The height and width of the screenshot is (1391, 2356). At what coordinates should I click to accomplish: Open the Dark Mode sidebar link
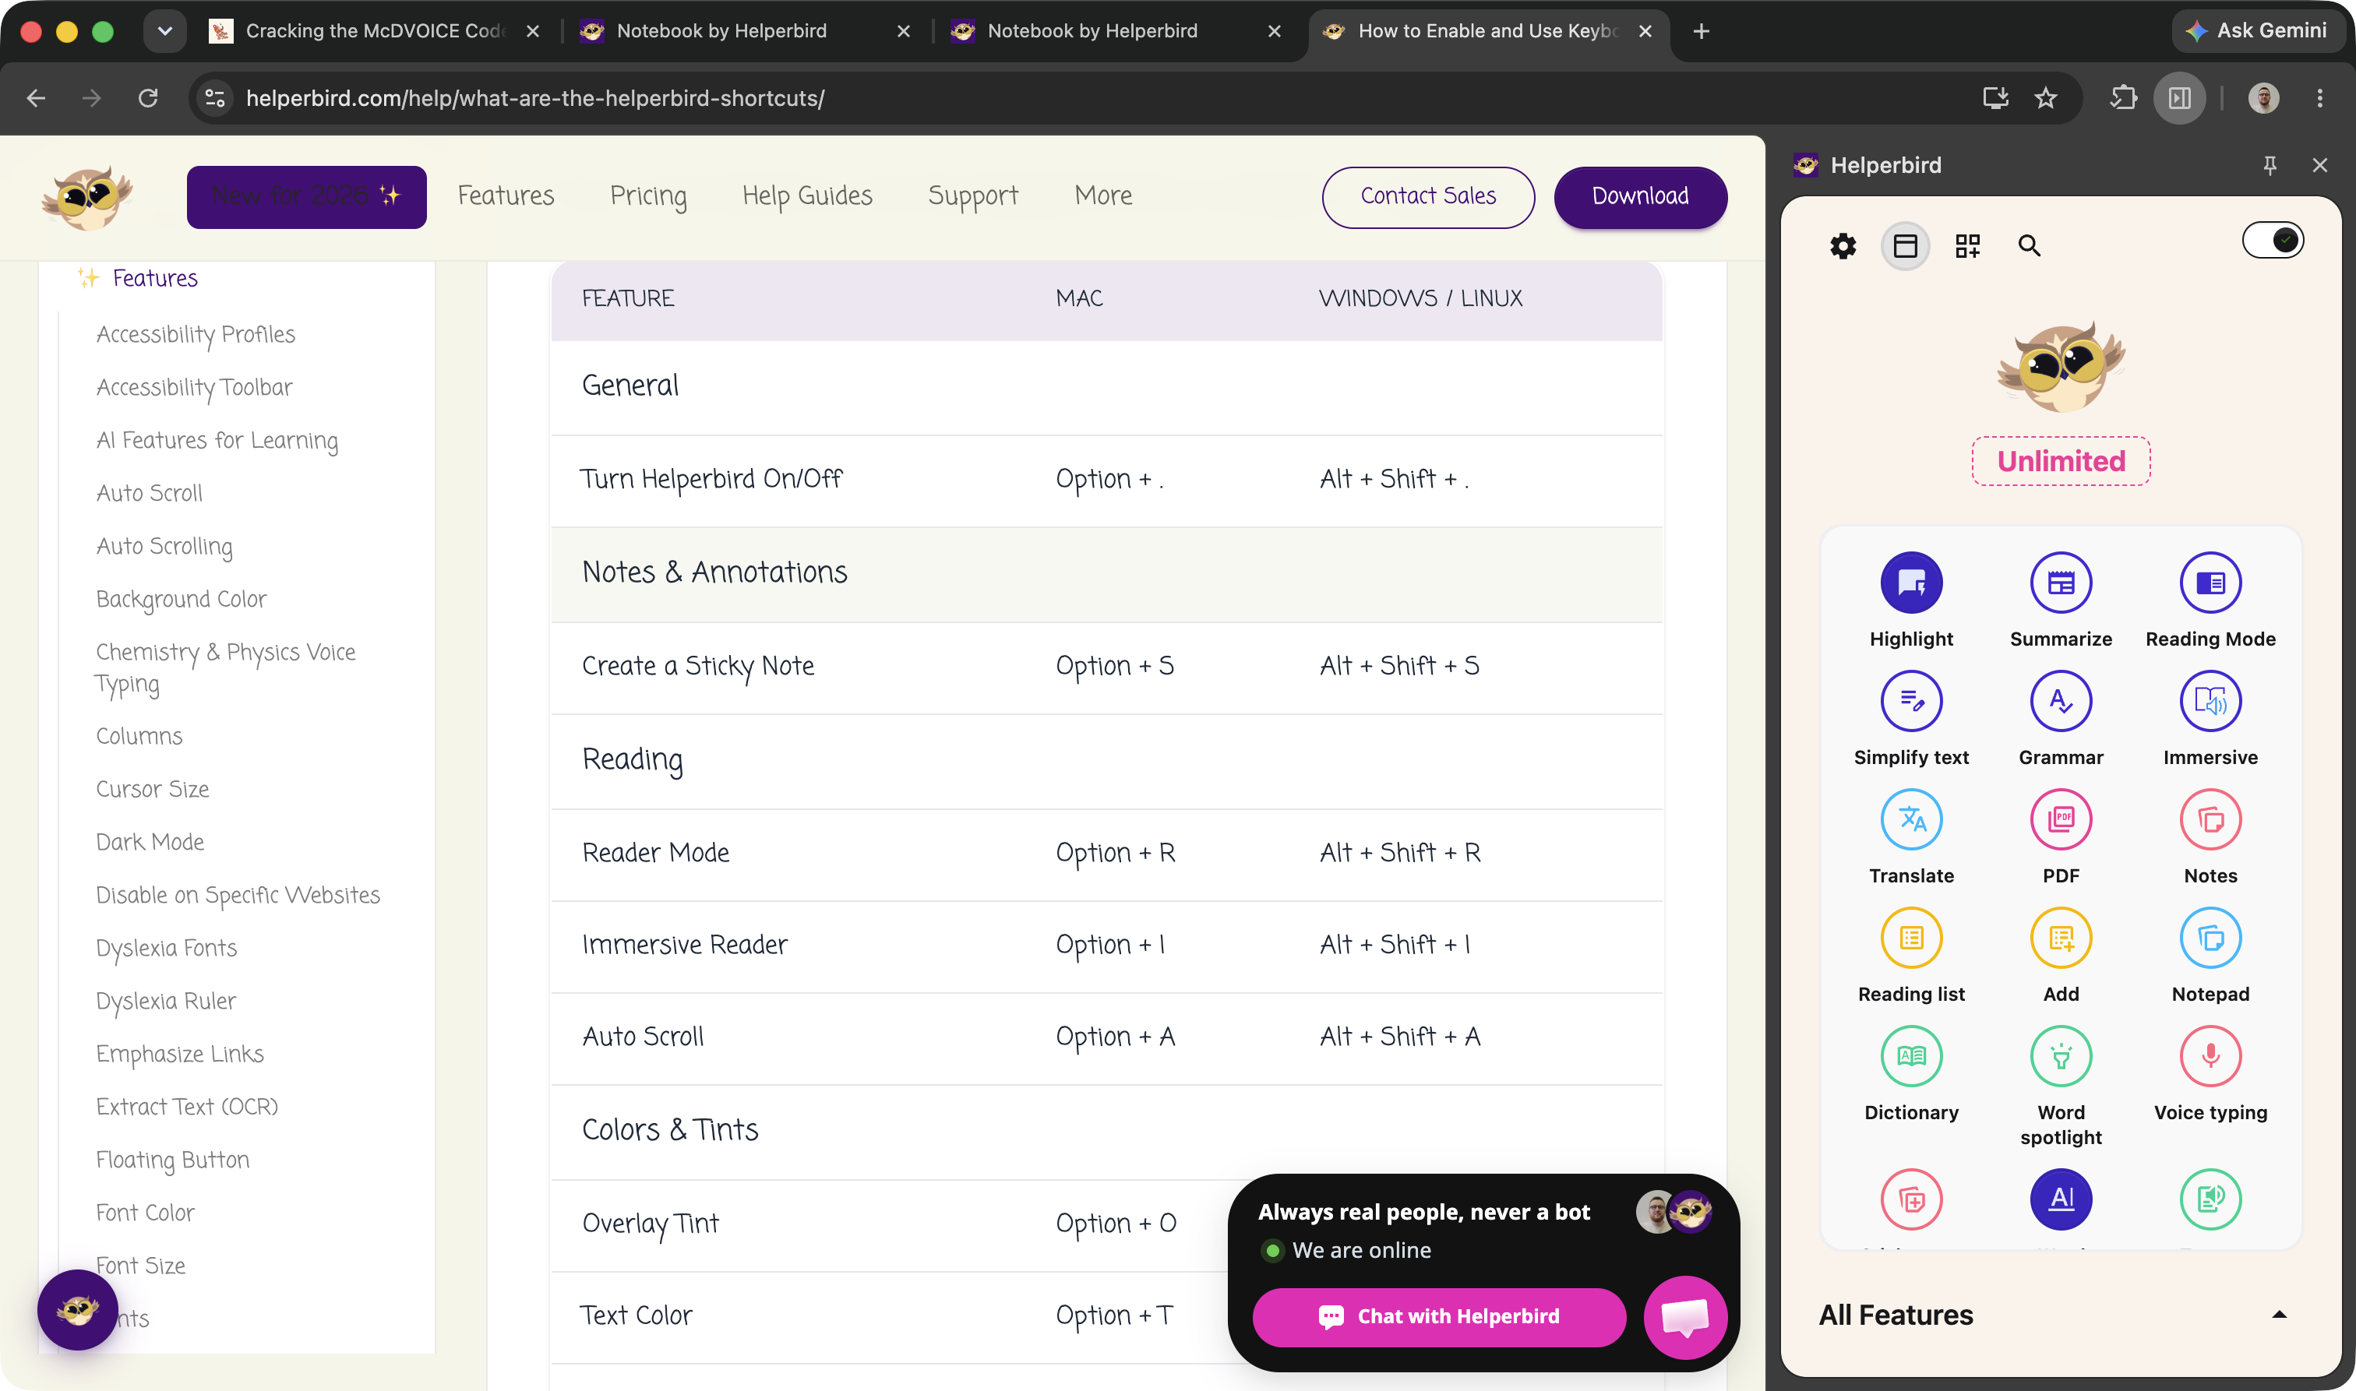pos(150,842)
